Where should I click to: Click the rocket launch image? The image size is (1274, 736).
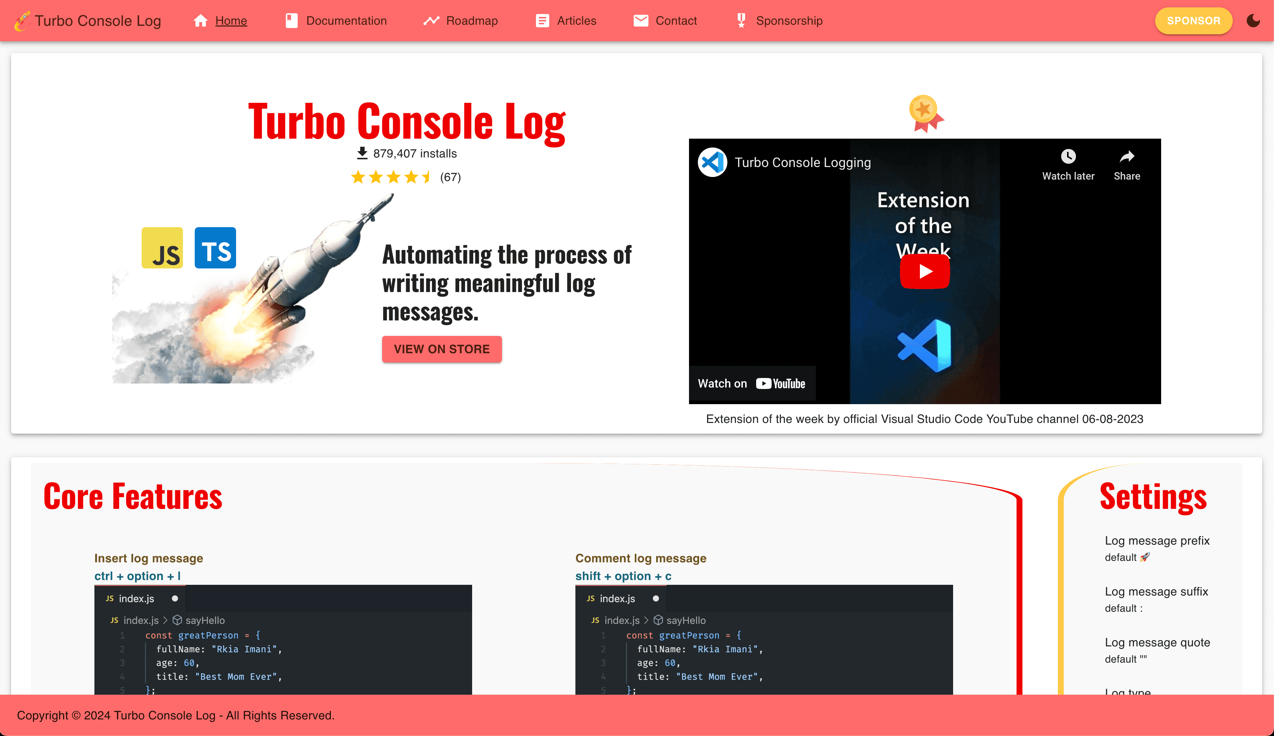(253, 288)
